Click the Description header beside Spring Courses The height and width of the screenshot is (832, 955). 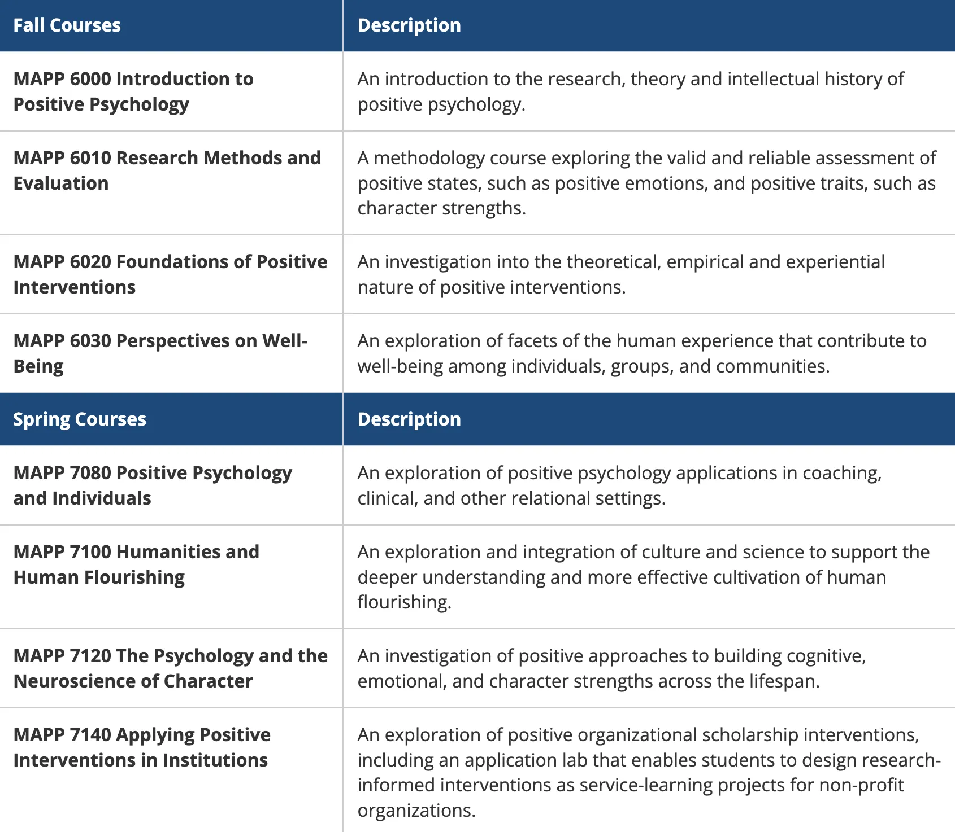click(409, 419)
